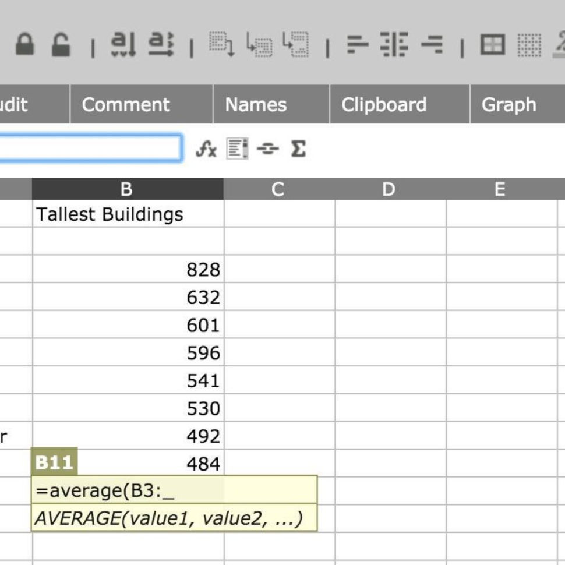Screen dimensions: 565x565
Task: Open the cell borders tool
Action: 492,45
